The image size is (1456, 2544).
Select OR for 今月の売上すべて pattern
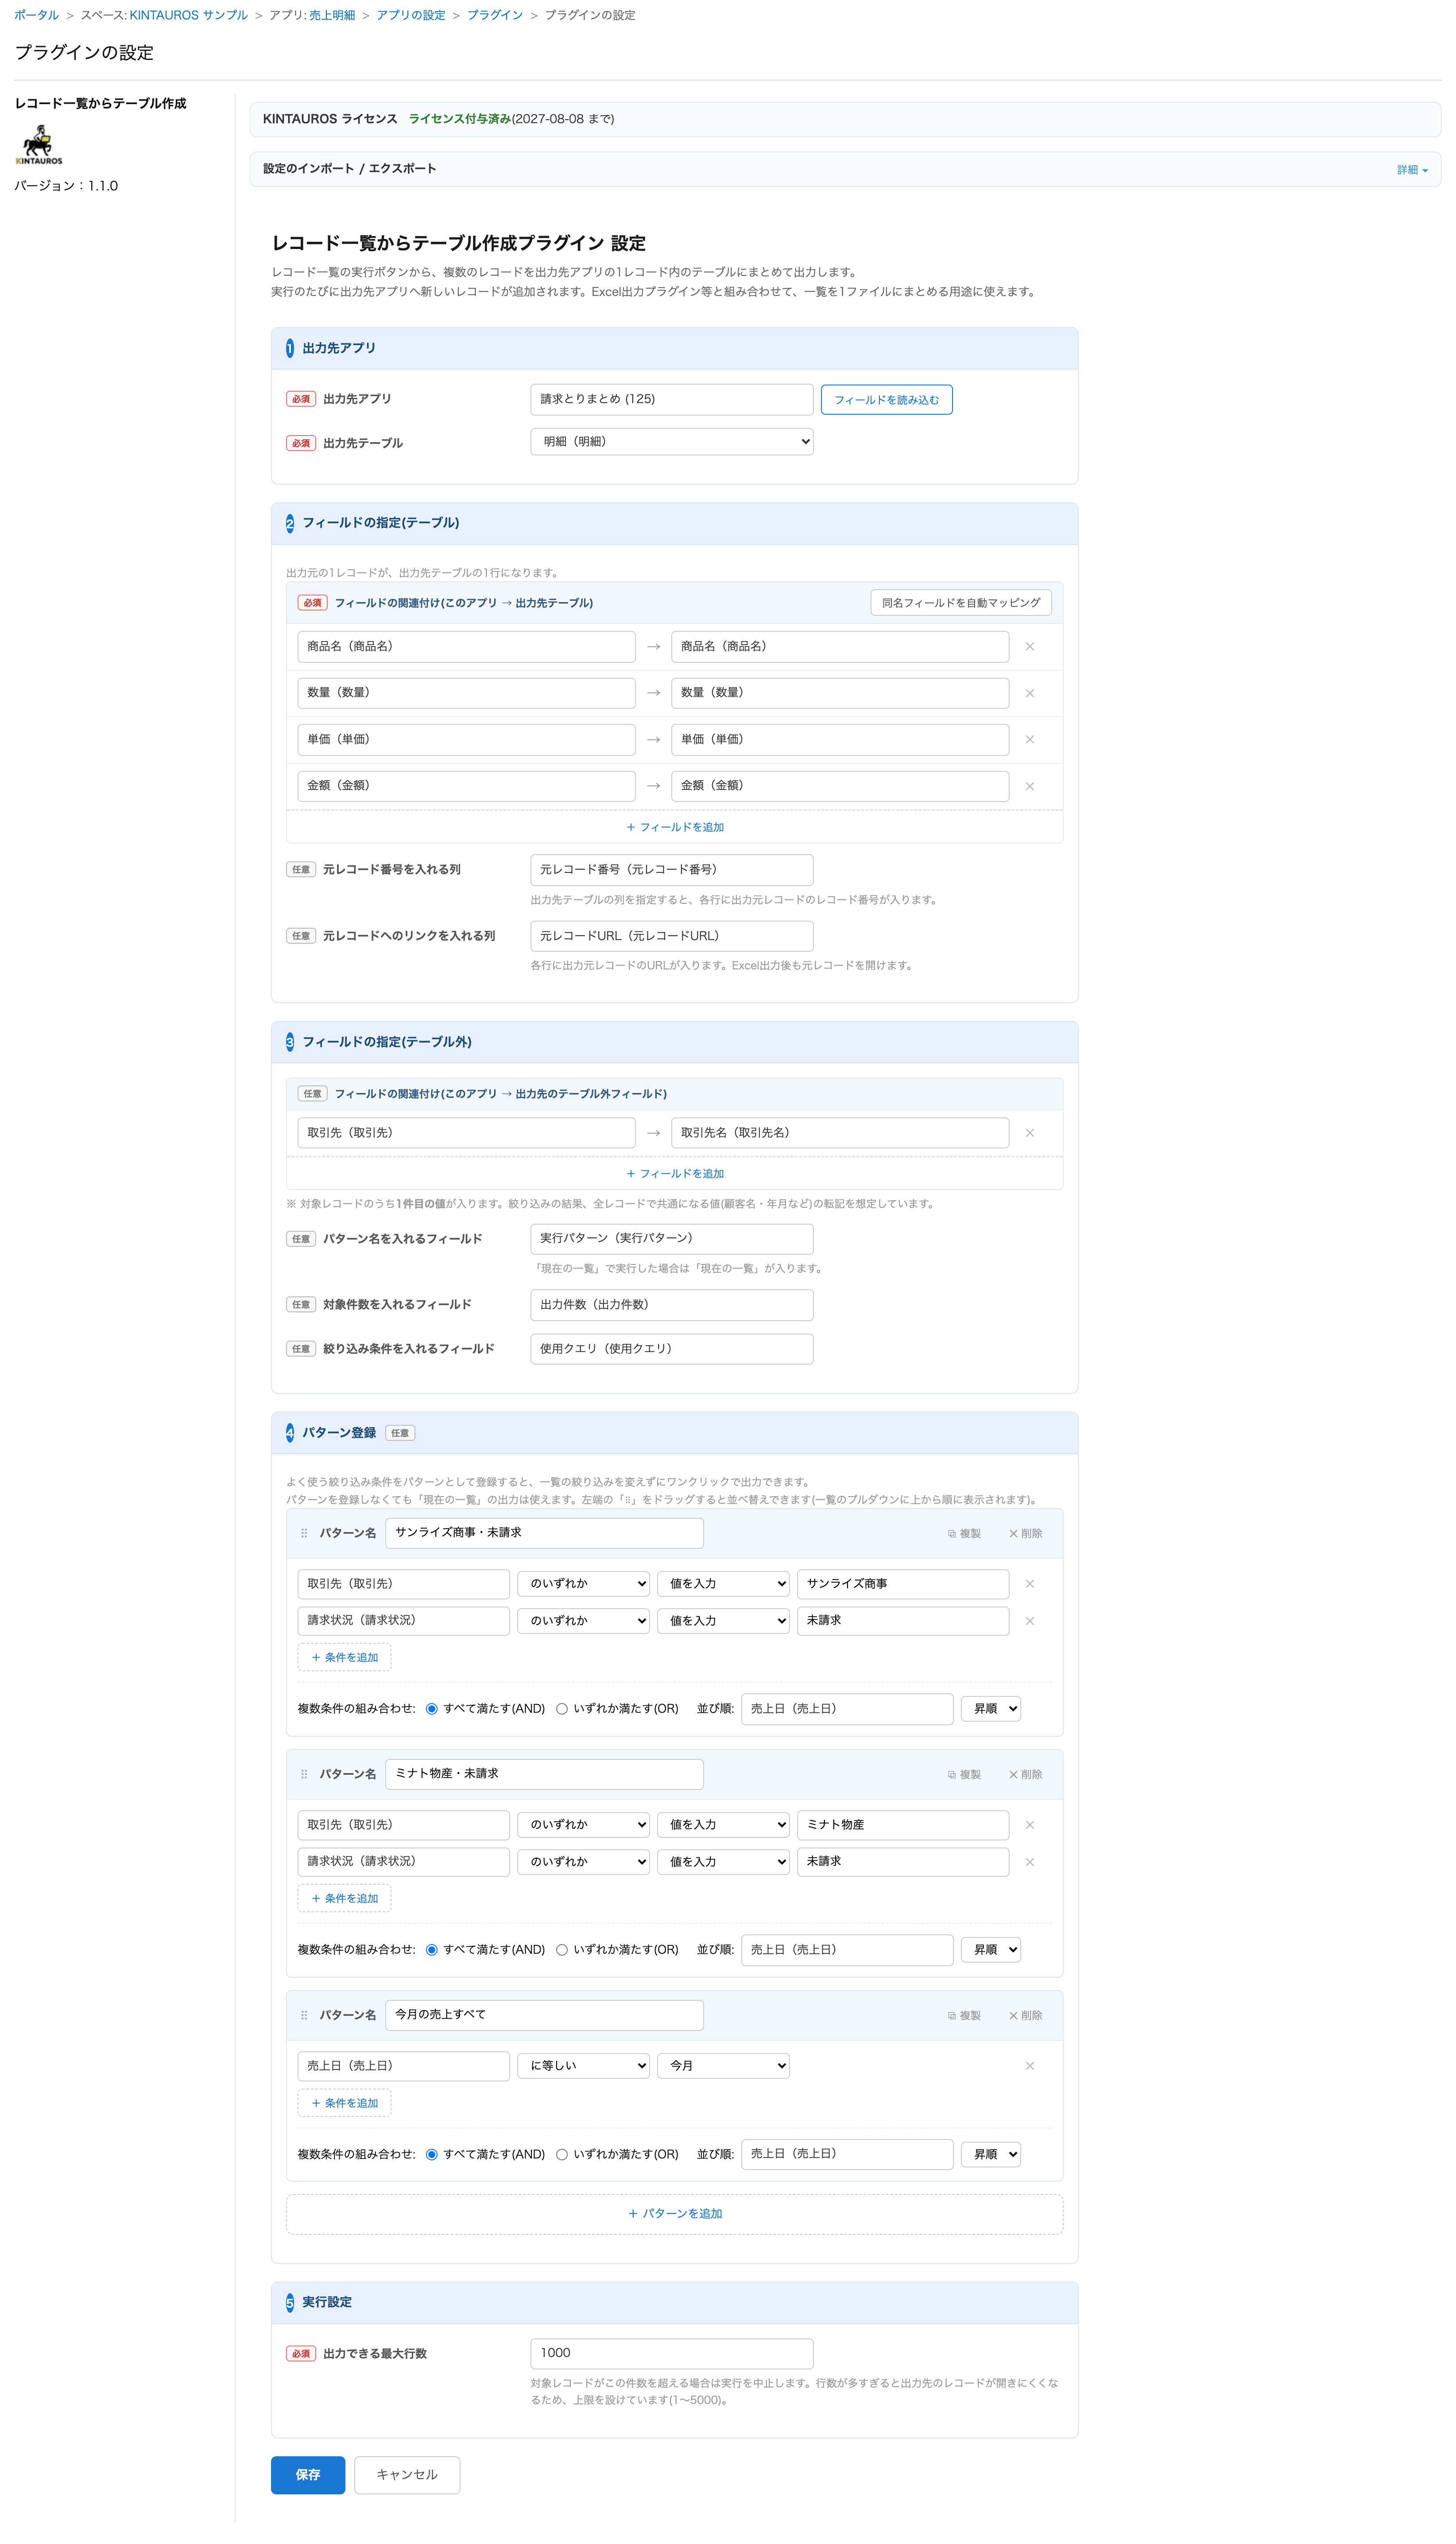pyautogui.click(x=562, y=2155)
